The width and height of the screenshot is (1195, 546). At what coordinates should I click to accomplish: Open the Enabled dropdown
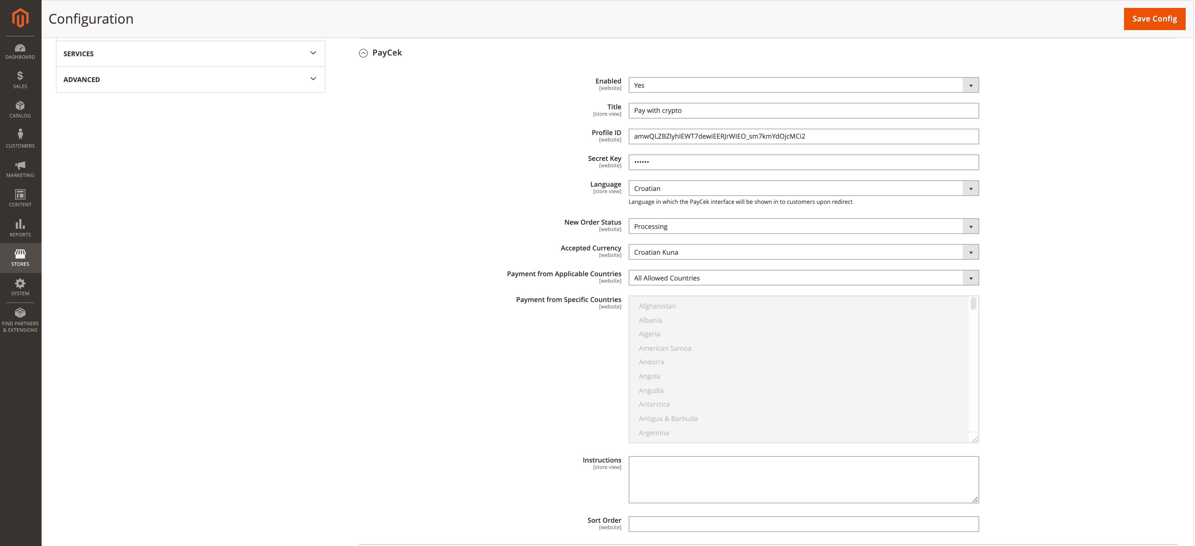pyautogui.click(x=971, y=85)
